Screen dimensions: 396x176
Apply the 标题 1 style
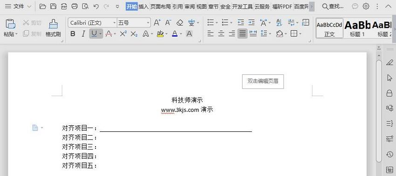pyautogui.click(x=357, y=28)
